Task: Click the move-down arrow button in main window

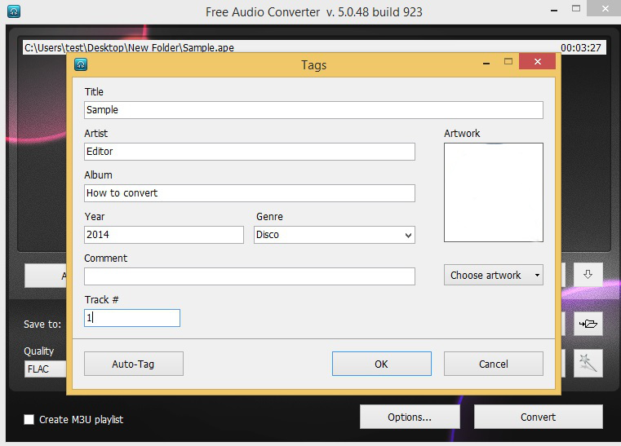Action: [x=588, y=274]
